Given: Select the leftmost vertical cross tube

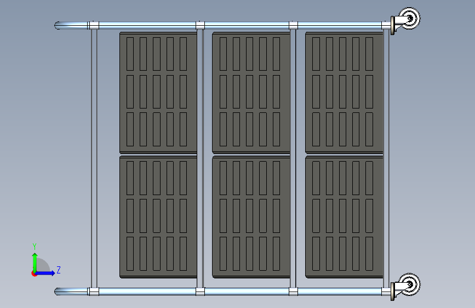Looking at the screenshot, I should coord(94,158).
